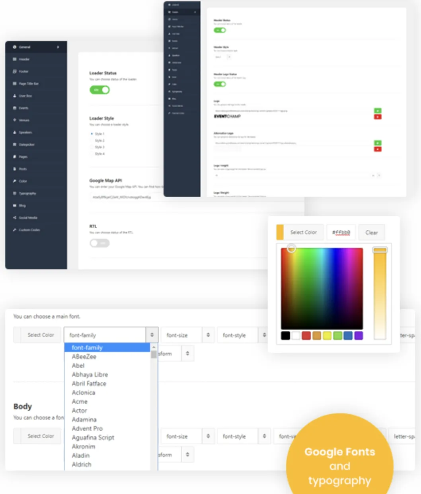Click the Clear button in color picker

(x=372, y=233)
